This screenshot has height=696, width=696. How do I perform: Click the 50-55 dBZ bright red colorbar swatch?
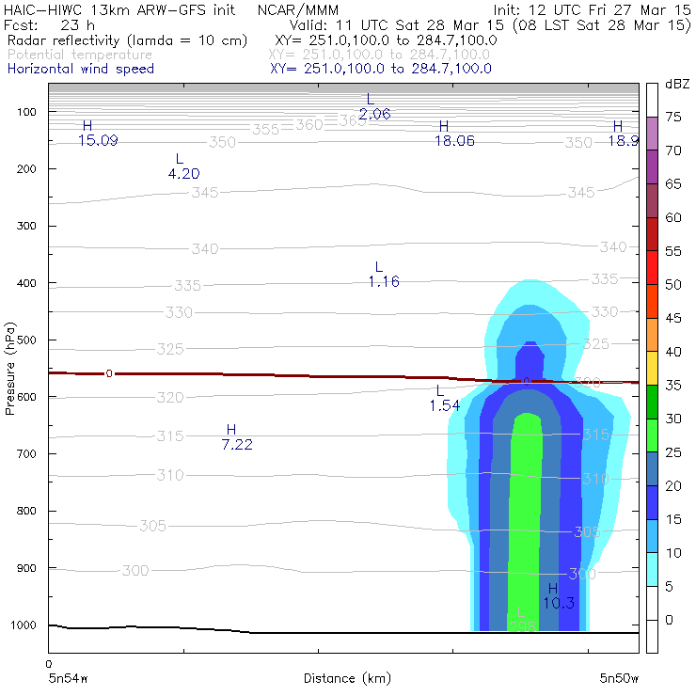(x=652, y=268)
